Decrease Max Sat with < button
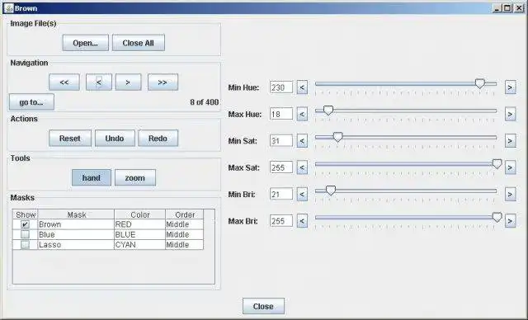This screenshot has width=528, height=320. click(x=302, y=167)
